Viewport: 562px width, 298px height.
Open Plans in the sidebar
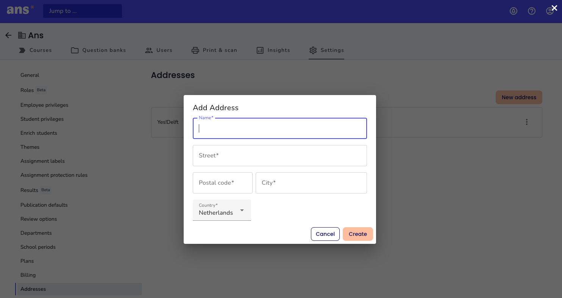tap(27, 261)
